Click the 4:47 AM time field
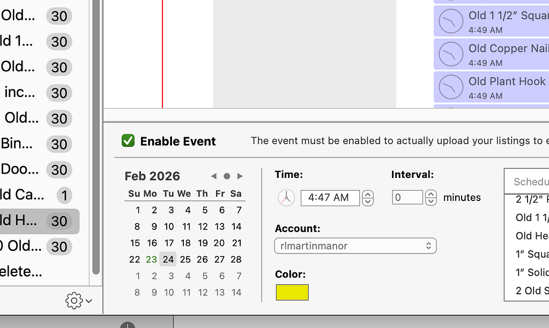 (x=330, y=198)
